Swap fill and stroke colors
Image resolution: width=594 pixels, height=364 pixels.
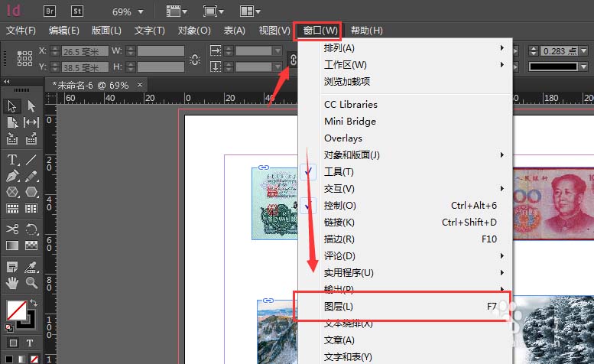point(34,302)
